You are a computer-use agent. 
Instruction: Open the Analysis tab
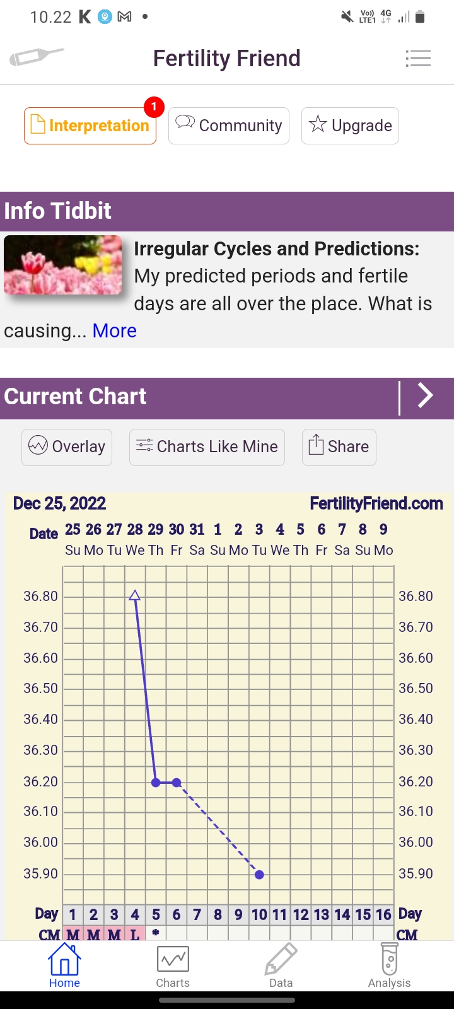coord(389,965)
